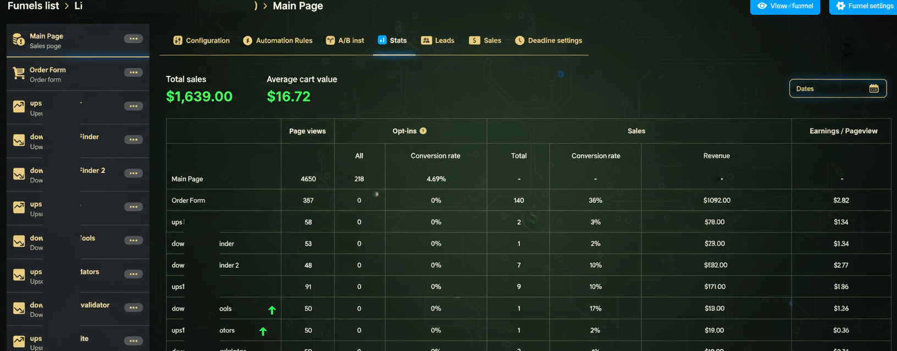Click the 4650 page views cell
897x351 pixels.
tap(308, 179)
